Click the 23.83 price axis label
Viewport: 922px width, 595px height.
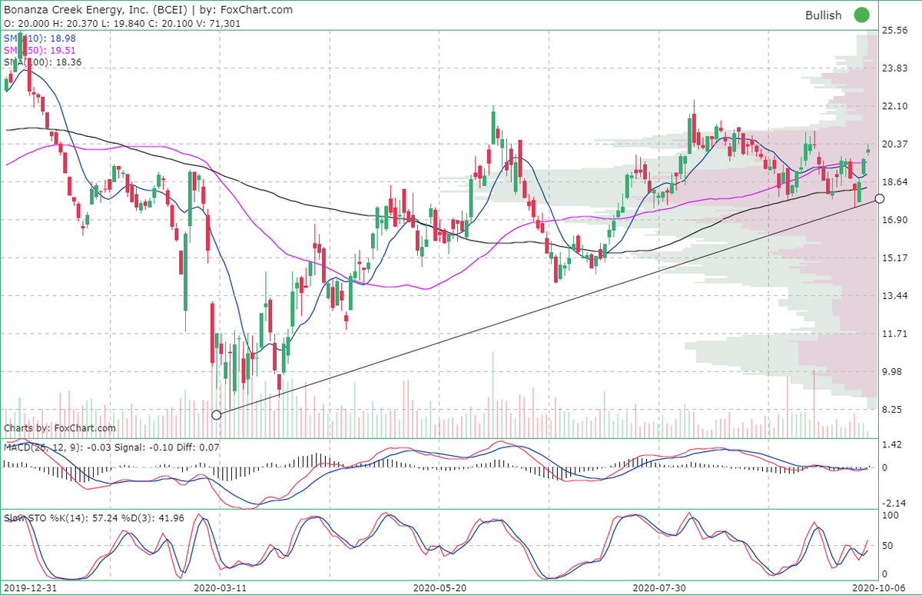click(x=896, y=68)
